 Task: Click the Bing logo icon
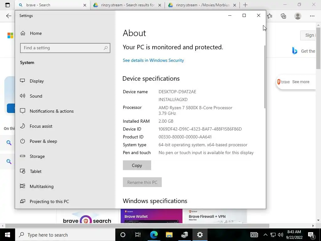pos(295,51)
